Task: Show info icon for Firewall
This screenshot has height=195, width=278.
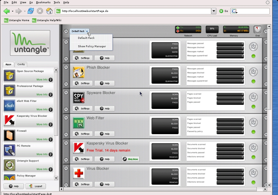Action: coord(51,140)
